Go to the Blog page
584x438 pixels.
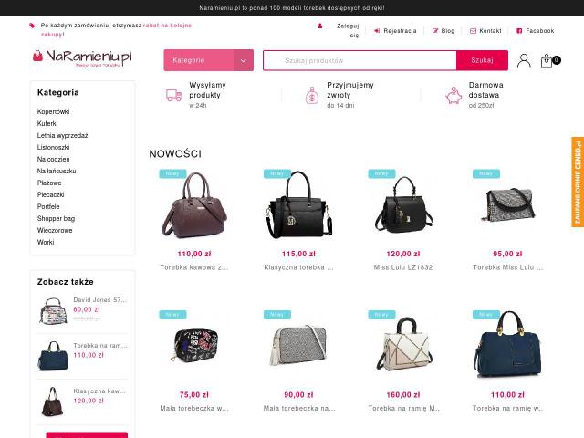tap(443, 31)
